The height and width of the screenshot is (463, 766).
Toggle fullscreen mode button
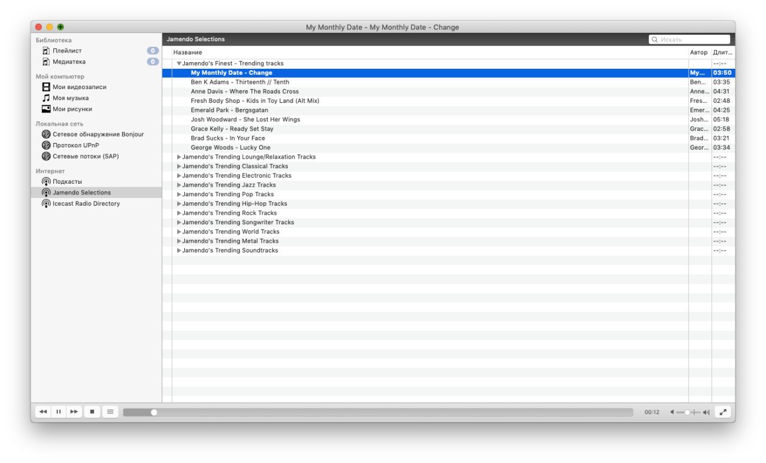click(x=723, y=412)
